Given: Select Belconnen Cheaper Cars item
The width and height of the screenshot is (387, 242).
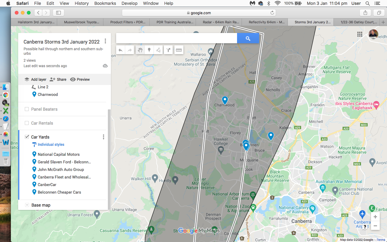Looking at the screenshot, I should 59,192.
